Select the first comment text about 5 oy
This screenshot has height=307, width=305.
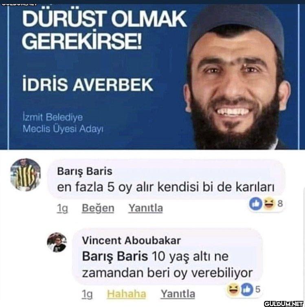pos(166,187)
